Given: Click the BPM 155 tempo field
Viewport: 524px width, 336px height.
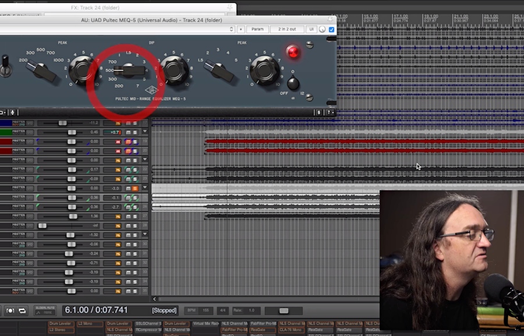Looking at the screenshot, I should tap(199, 310).
